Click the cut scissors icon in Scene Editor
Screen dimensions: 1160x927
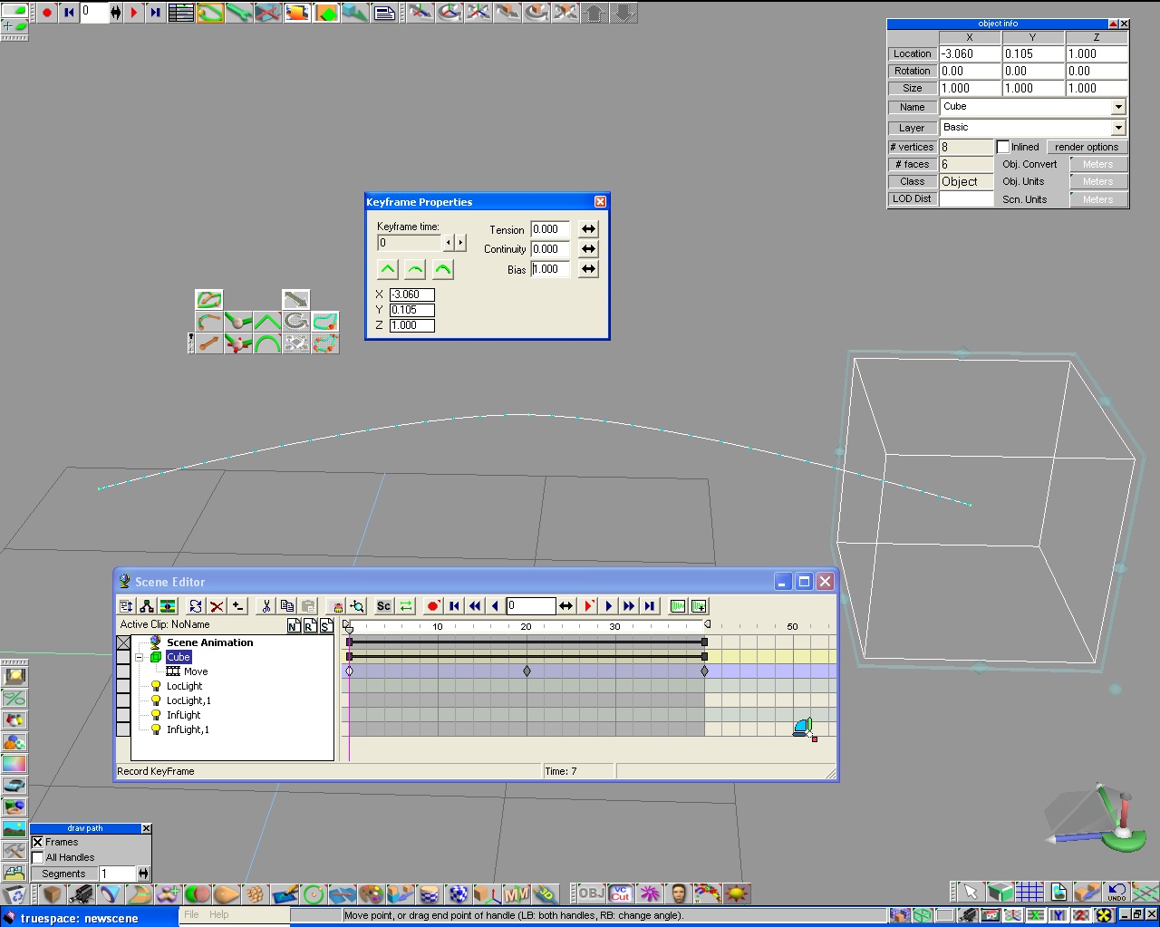tap(266, 606)
